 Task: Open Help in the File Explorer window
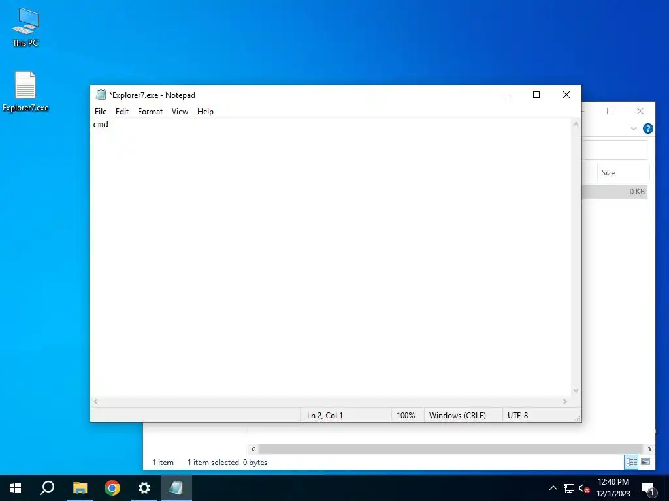pos(647,129)
